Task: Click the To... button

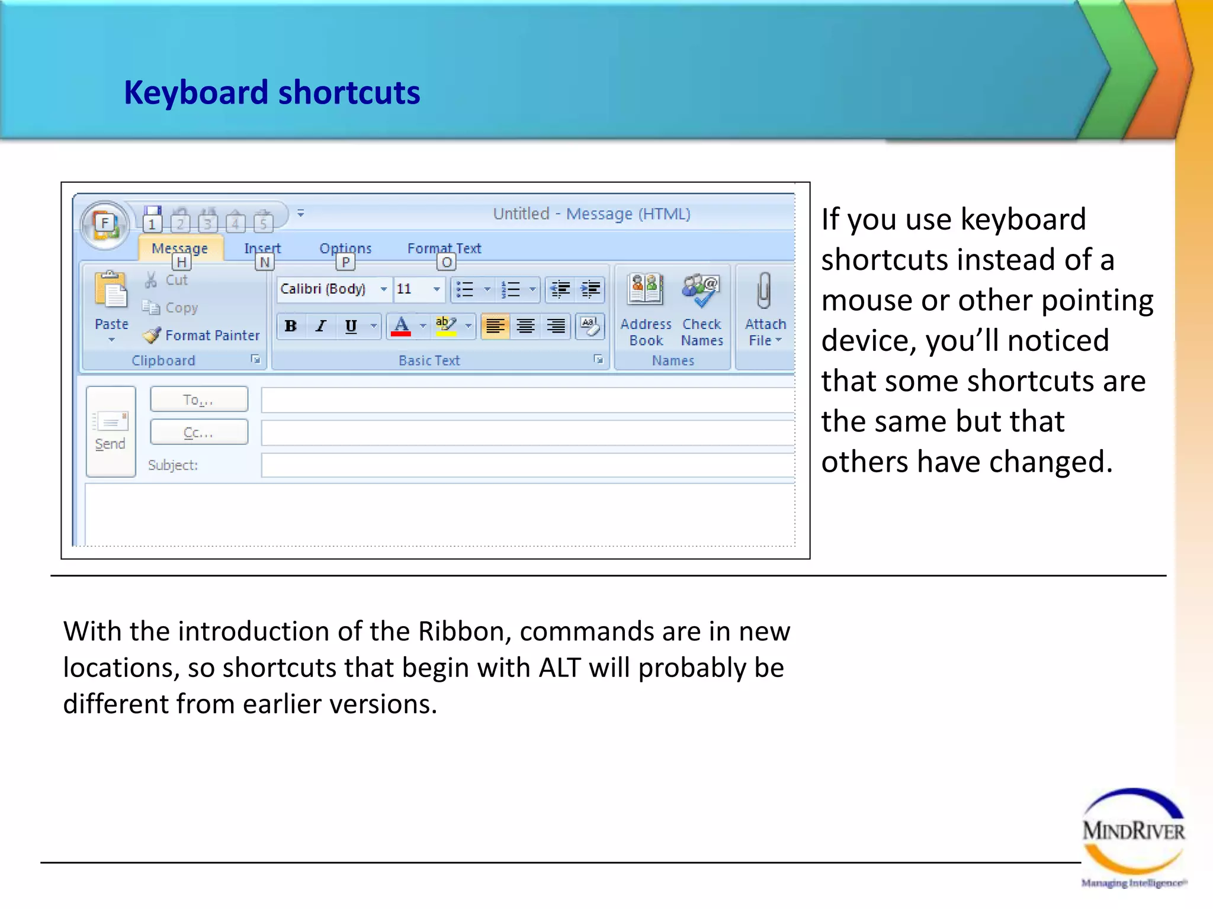Action: [199, 399]
